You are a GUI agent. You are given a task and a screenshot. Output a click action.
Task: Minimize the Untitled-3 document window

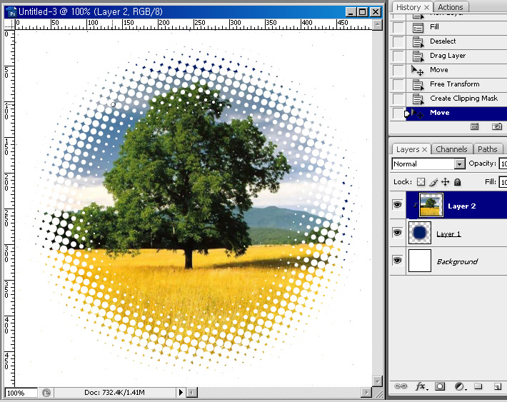pos(351,12)
